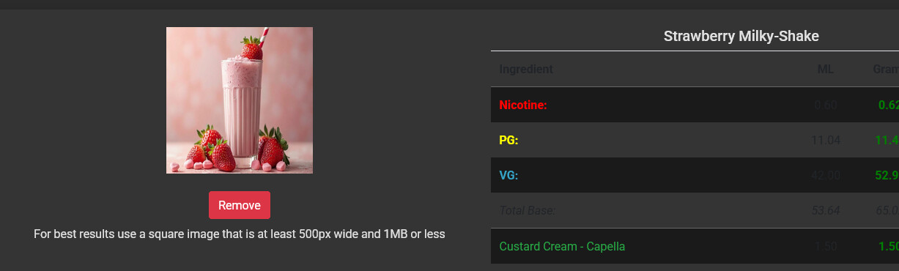899x271 pixels.
Task: Select the Ingredient column header
Action: [x=526, y=70]
